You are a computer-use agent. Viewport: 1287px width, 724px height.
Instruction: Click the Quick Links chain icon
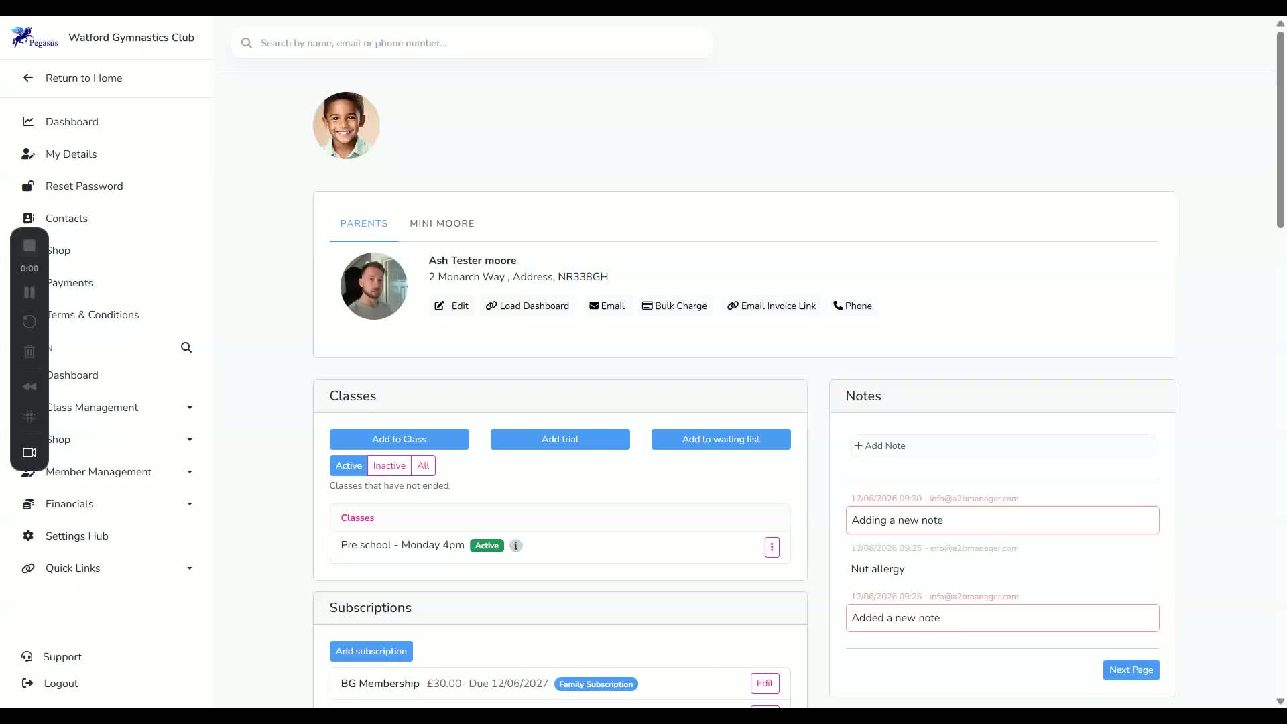[27, 568]
